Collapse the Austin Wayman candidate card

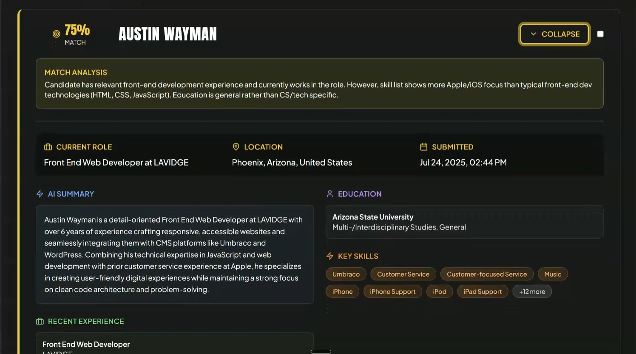554,34
